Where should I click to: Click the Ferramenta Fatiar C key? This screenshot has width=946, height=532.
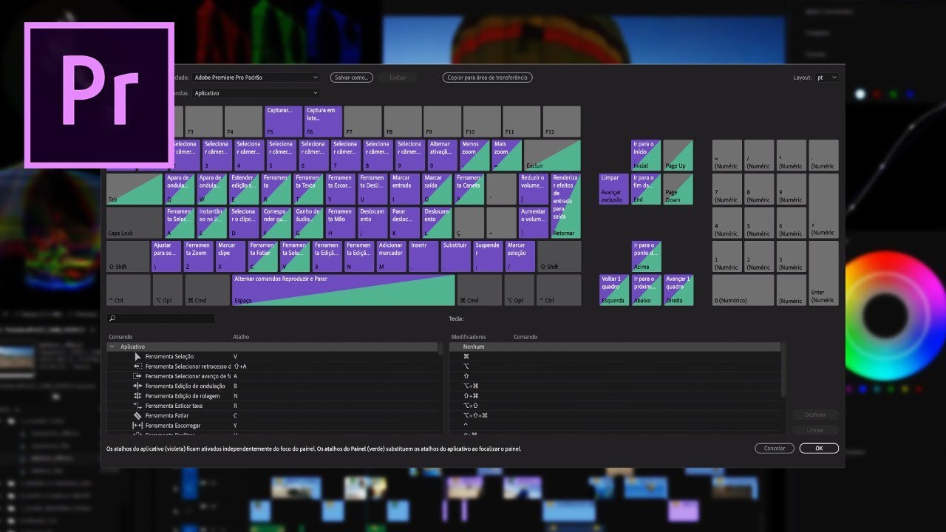pyautogui.click(x=262, y=256)
